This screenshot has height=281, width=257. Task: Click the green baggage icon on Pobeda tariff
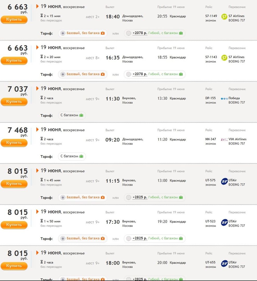pyautogui.click(x=81, y=115)
